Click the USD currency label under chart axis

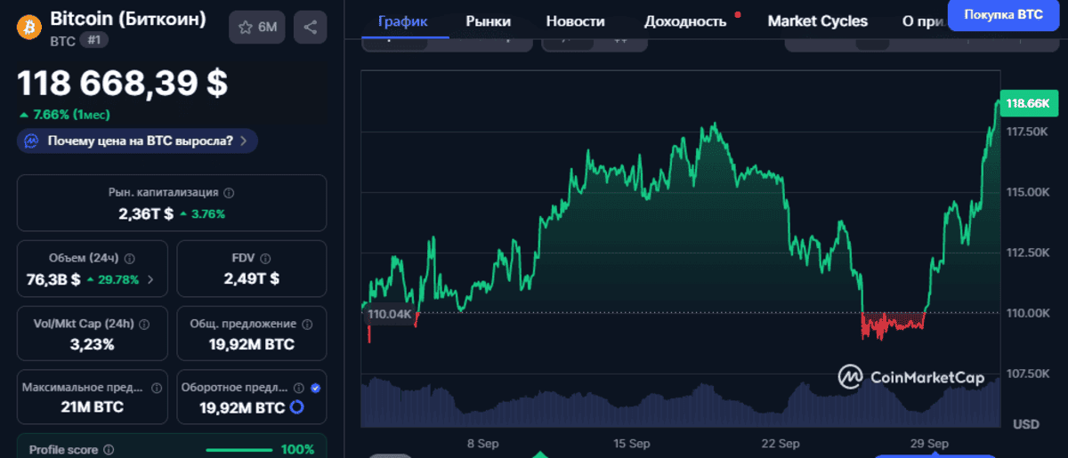[1026, 423]
